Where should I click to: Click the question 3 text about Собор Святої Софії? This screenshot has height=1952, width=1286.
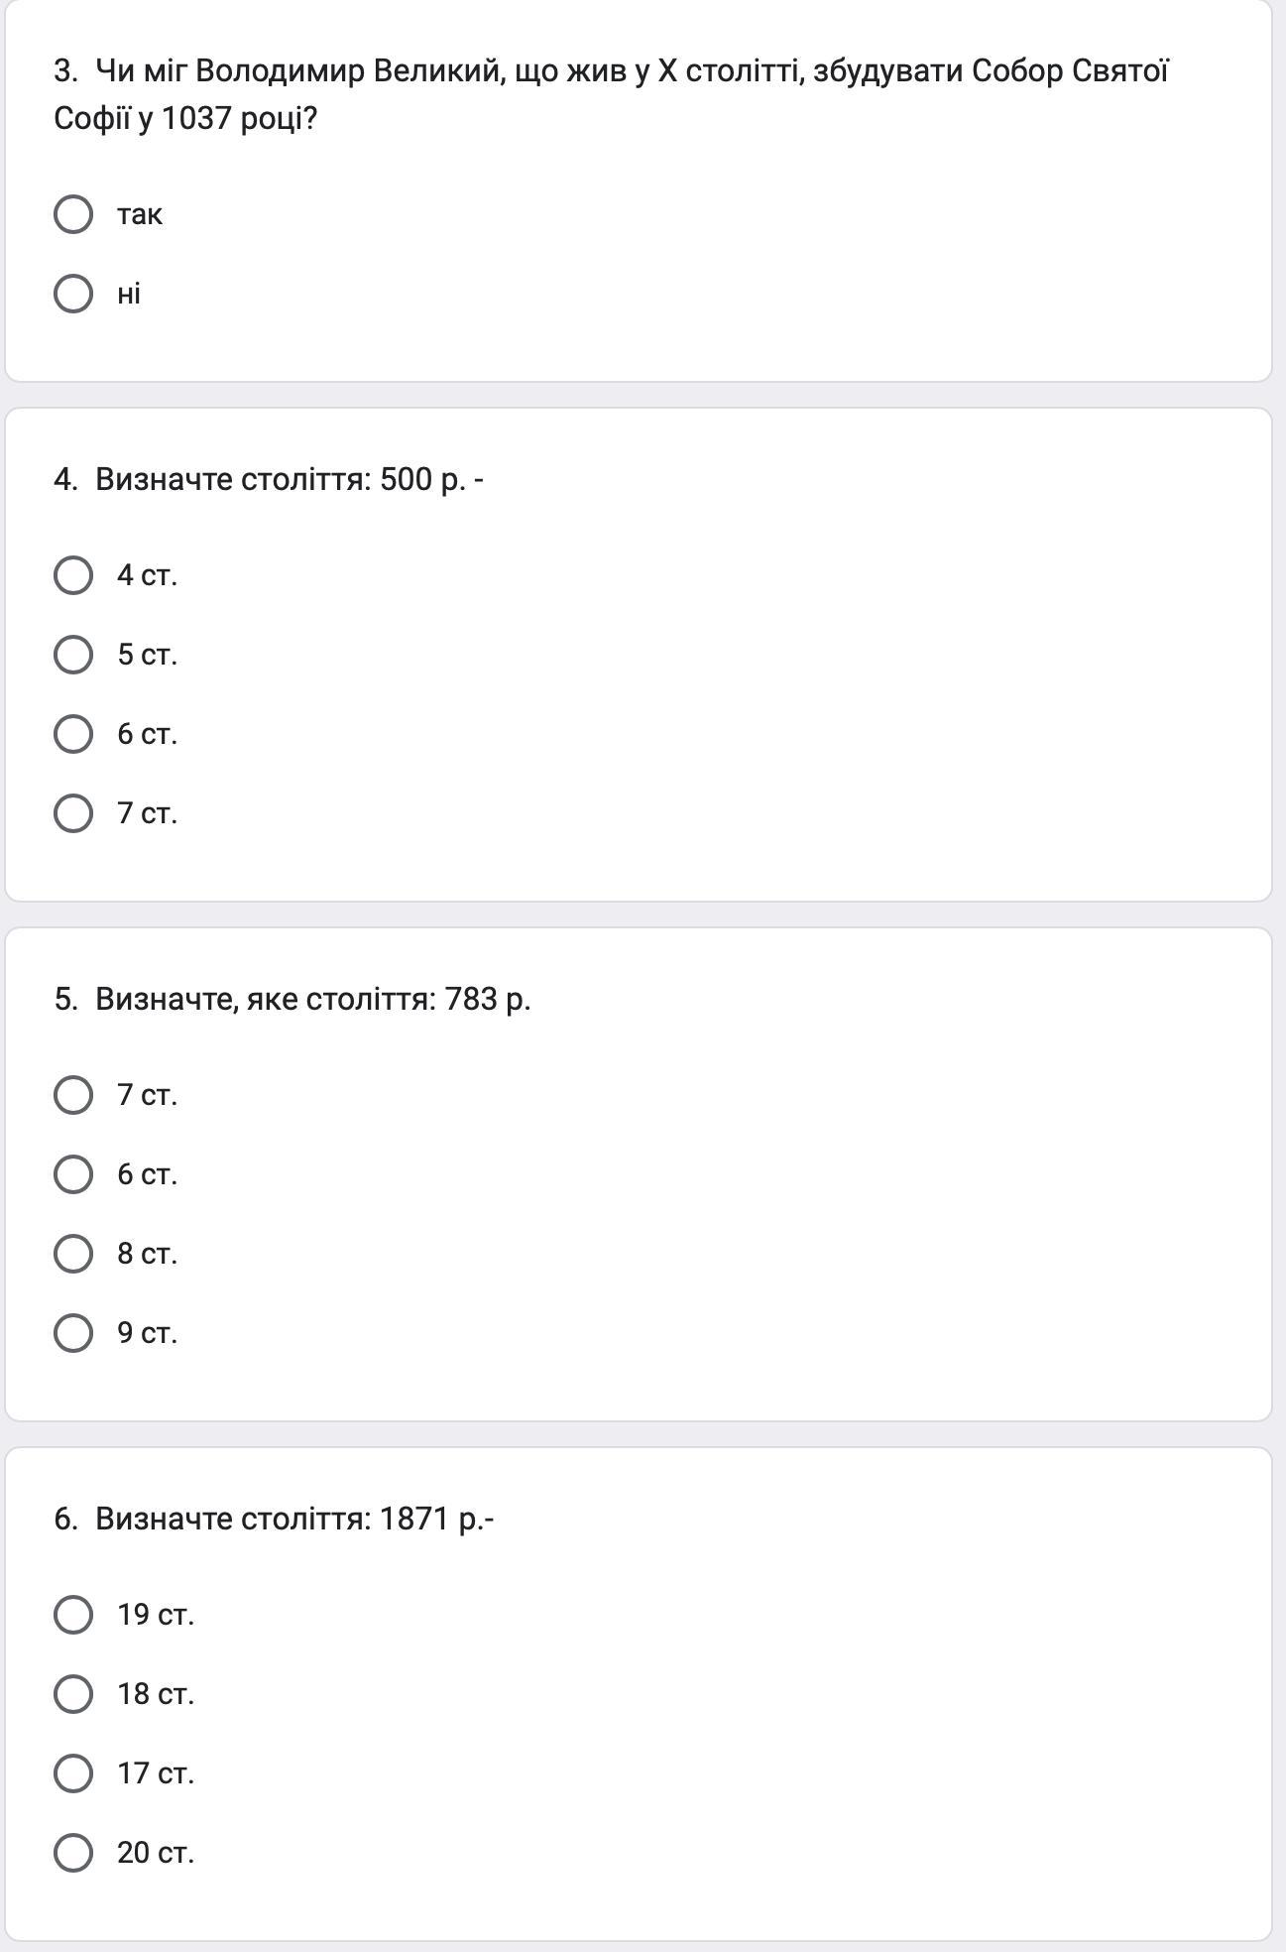click(x=611, y=94)
